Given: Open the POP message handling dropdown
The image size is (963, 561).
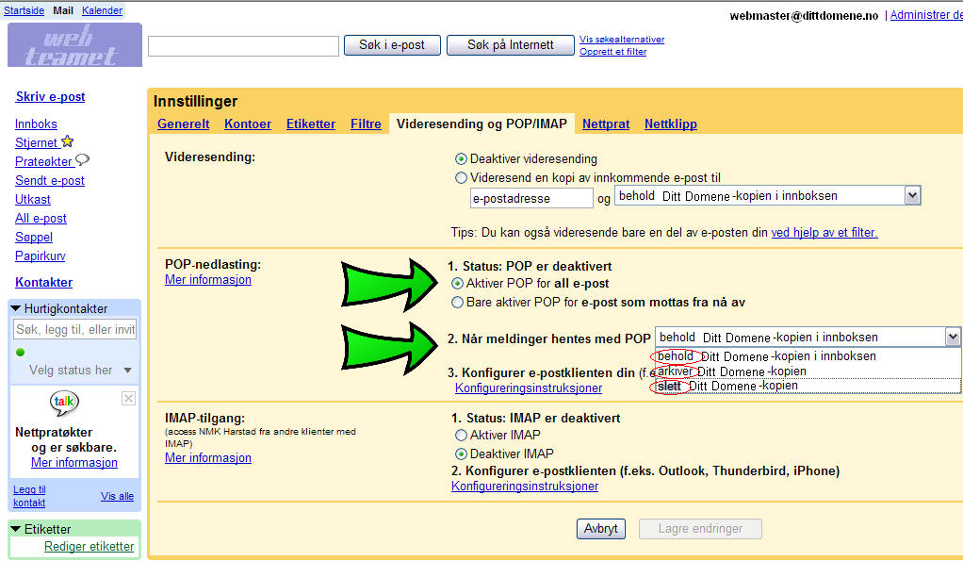Looking at the screenshot, I should 808,337.
